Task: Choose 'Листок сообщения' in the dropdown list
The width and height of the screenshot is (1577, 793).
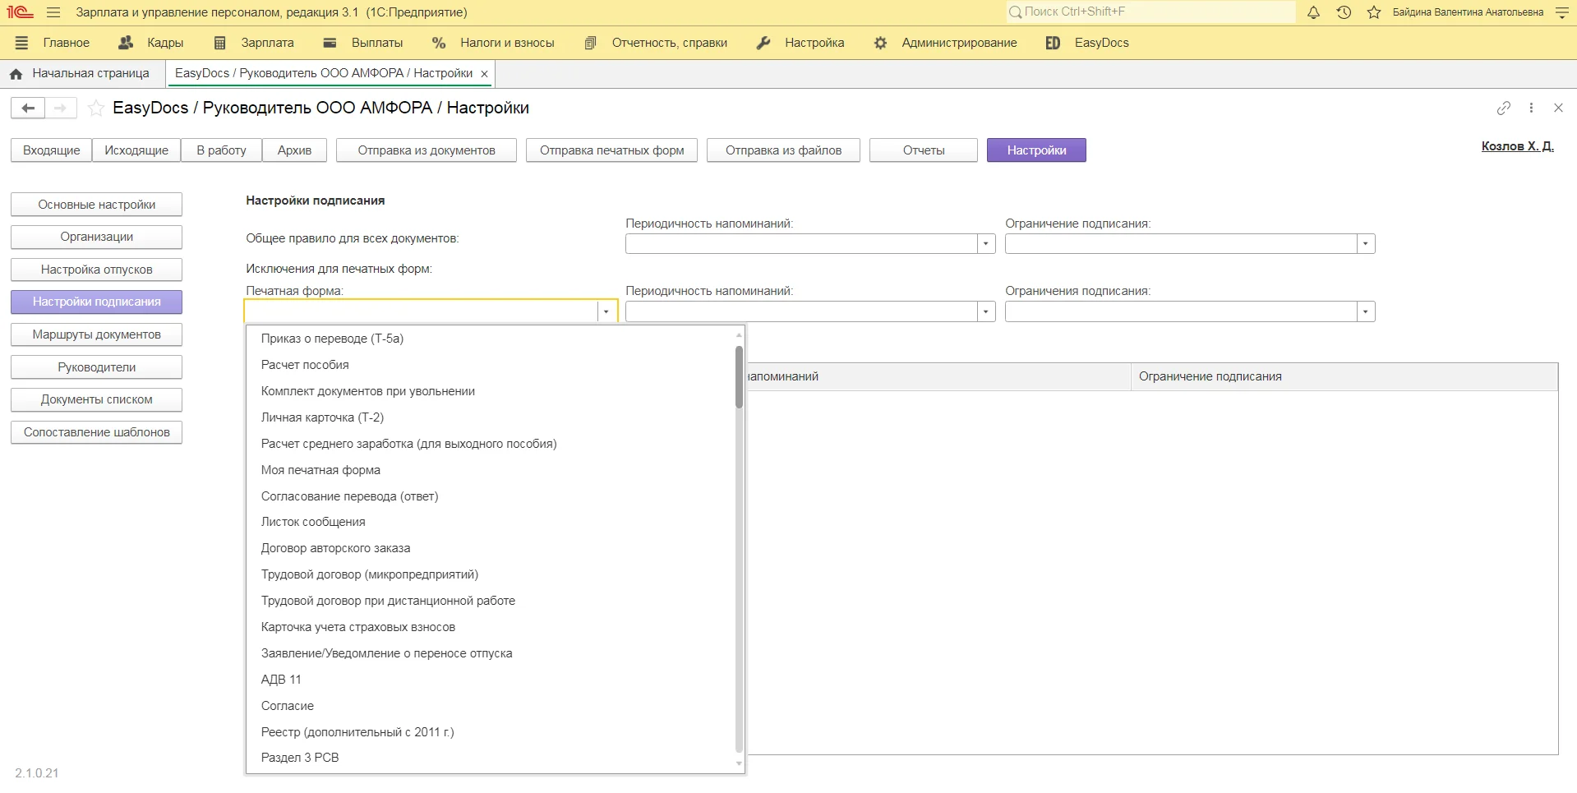Action: coord(313,522)
